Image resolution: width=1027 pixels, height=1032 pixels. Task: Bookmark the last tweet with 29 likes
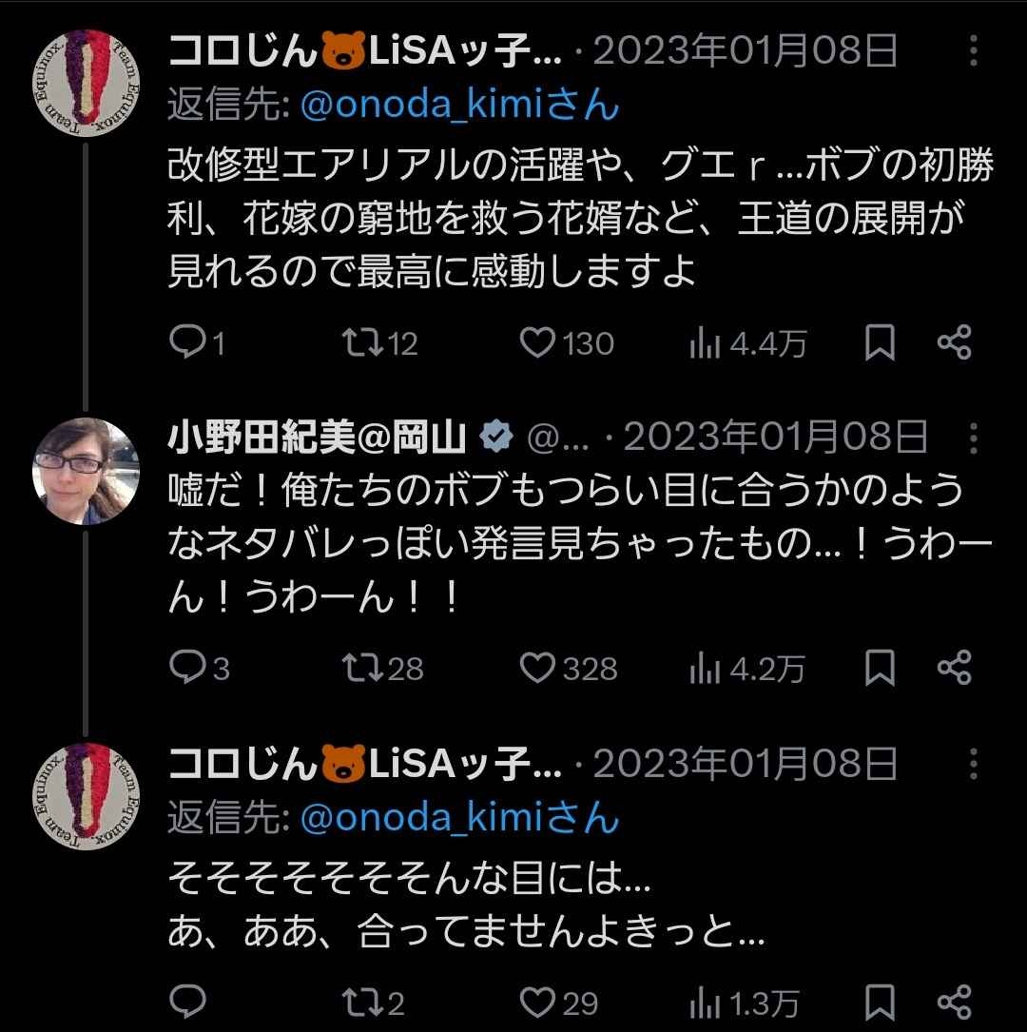[x=880, y=1002]
